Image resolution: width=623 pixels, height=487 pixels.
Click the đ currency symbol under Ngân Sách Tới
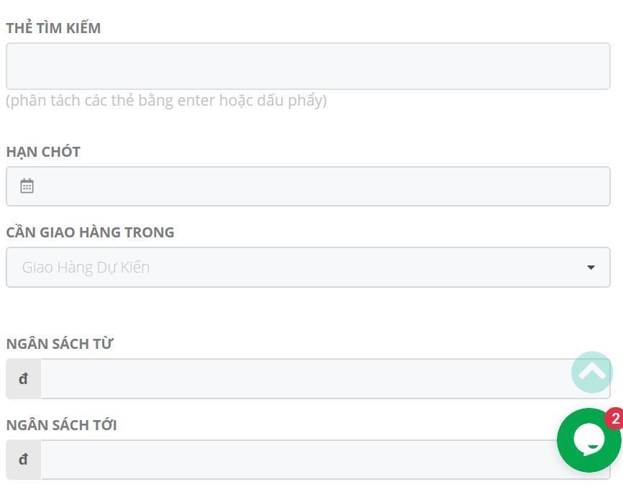coord(24,460)
